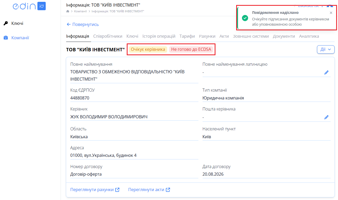Image resolution: width=338 pixels, height=200 pixels.
Task: Open the Документи tab
Action: tap(284, 36)
